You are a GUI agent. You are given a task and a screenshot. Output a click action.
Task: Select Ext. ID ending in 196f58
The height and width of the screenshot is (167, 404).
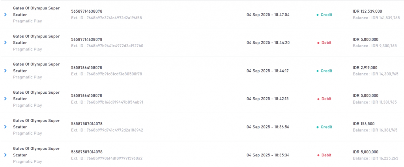[x=107, y=18]
